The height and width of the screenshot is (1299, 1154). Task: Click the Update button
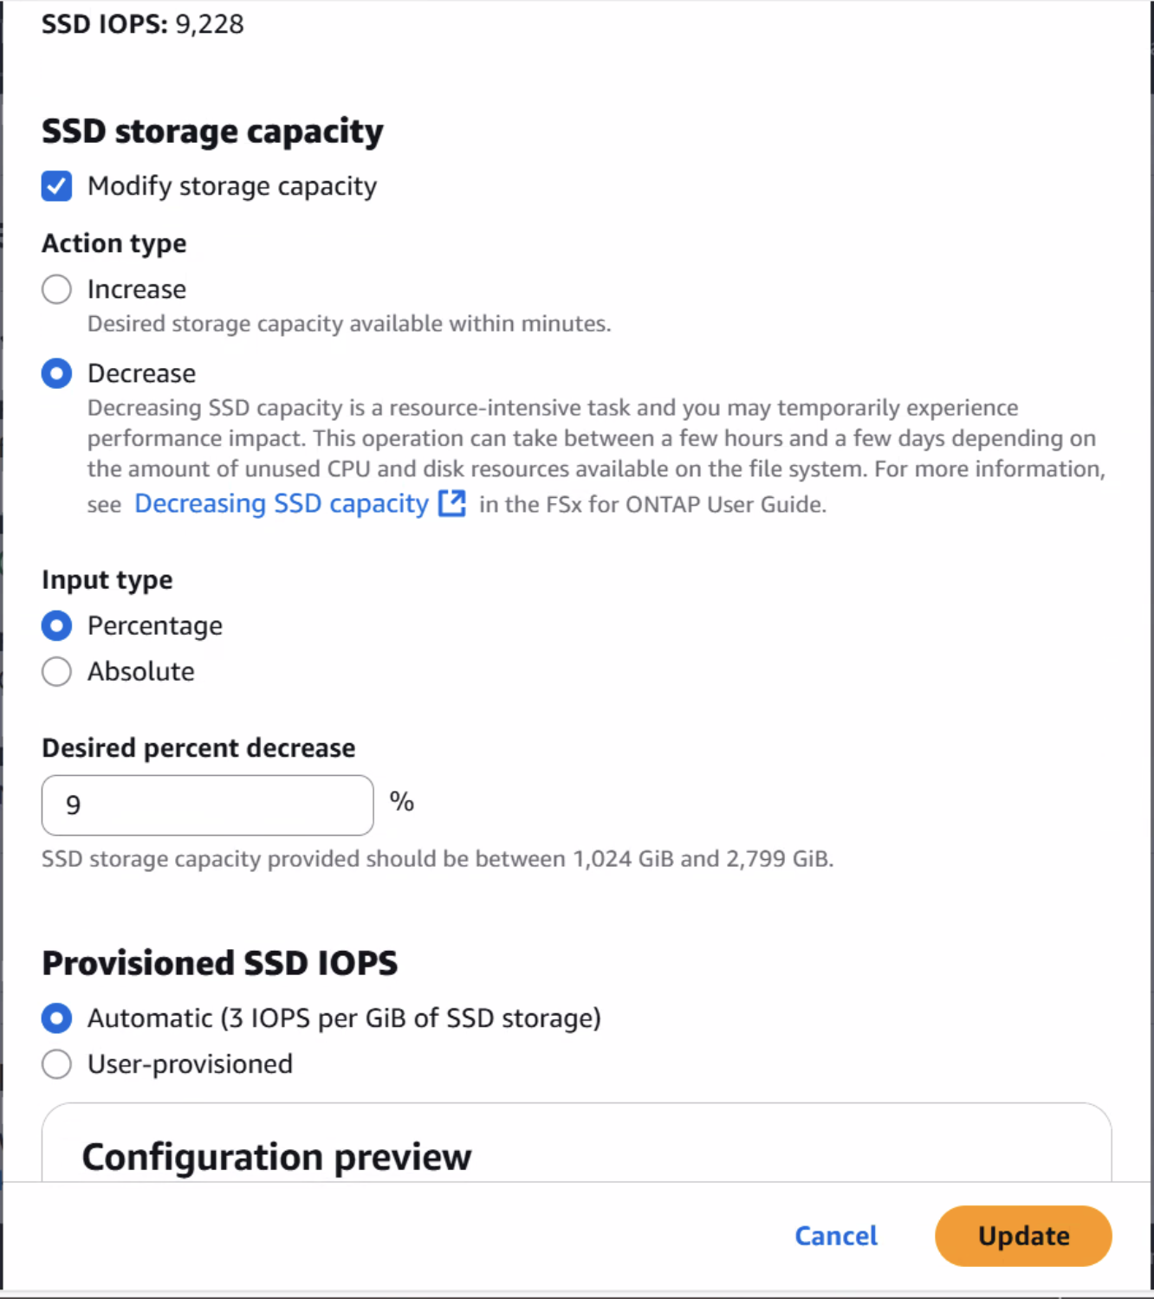pyautogui.click(x=1022, y=1236)
